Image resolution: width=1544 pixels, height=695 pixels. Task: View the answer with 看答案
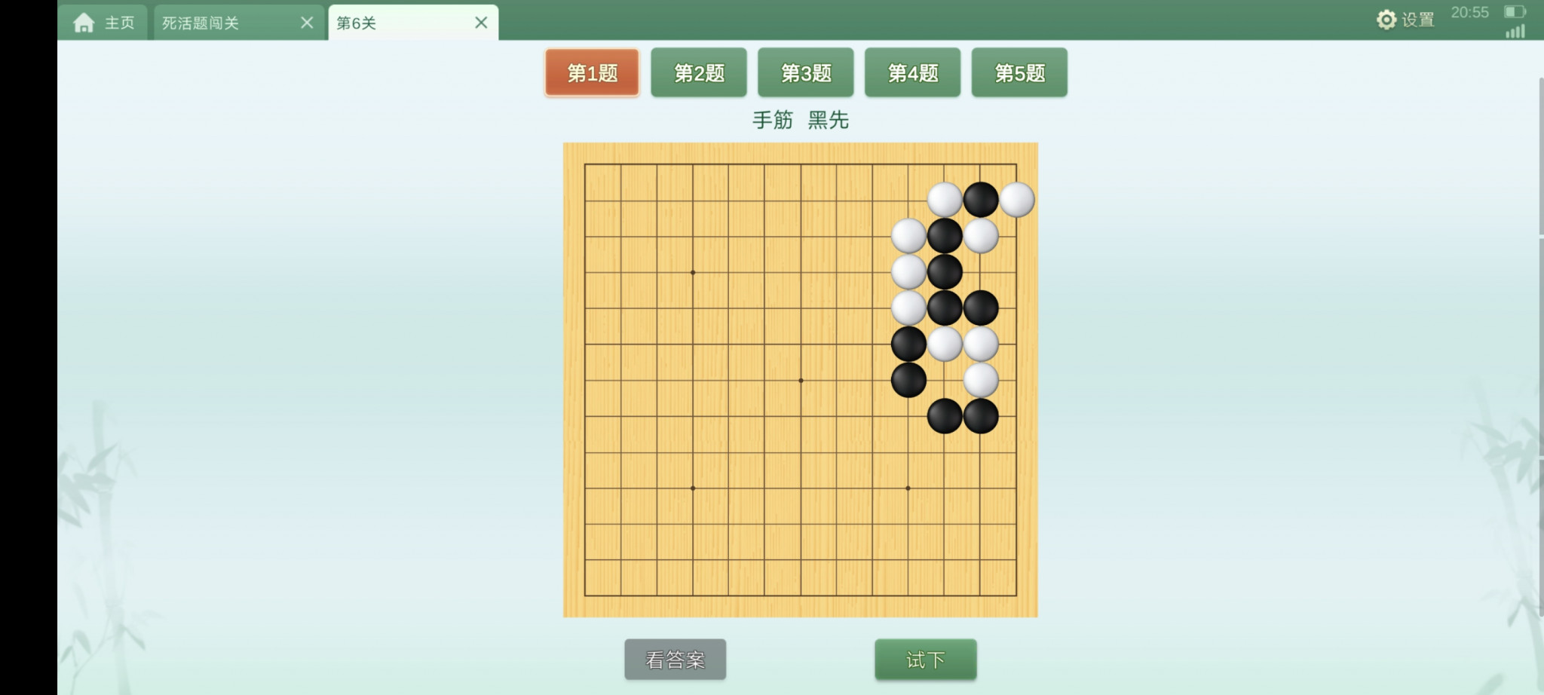pyautogui.click(x=675, y=660)
